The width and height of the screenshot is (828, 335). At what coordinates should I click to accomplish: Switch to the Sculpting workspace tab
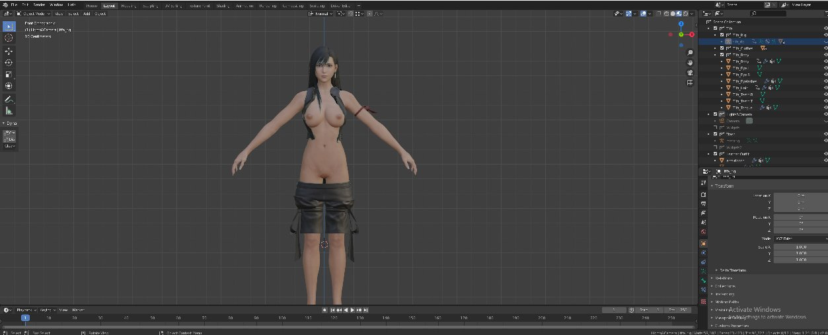(151, 5)
